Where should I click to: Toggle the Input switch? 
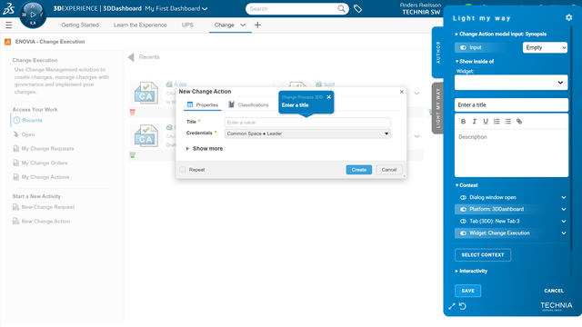click(463, 47)
